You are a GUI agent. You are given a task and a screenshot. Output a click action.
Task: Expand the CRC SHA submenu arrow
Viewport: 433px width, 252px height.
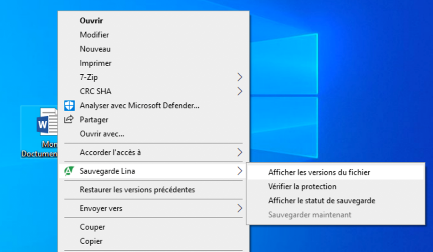pos(240,92)
